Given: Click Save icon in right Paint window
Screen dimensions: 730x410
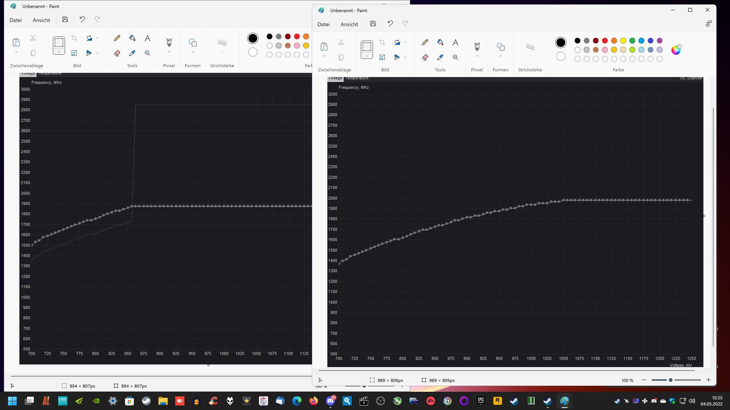Looking at the screenshot, I should tap(373, 24).
